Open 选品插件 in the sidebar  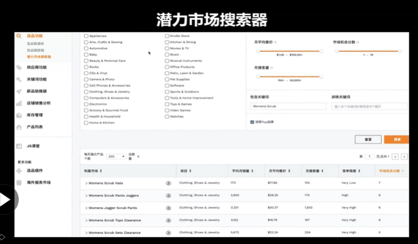(x=35, y=170)
